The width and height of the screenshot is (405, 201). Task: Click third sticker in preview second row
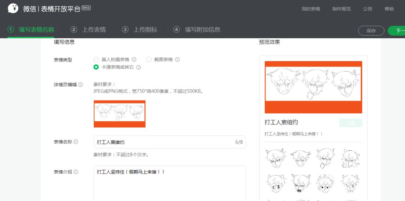[x=325, y=183]
